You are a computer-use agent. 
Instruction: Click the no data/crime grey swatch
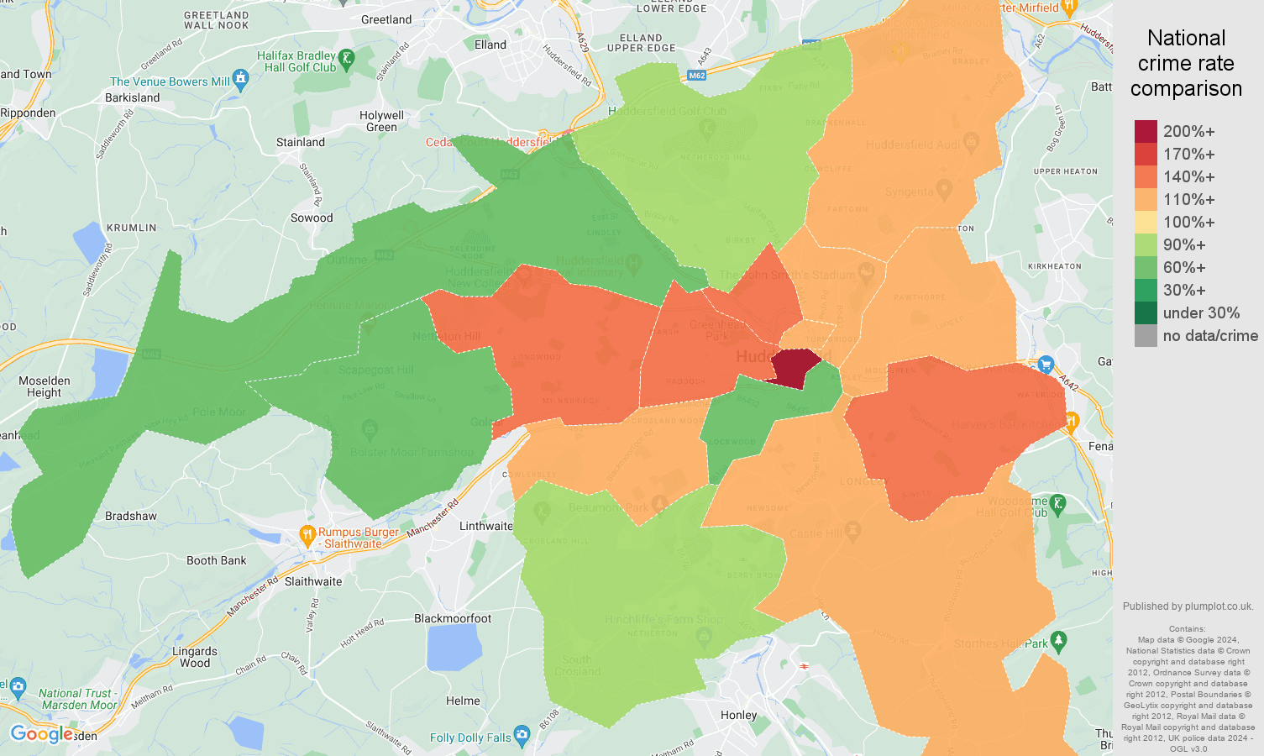click(x=1146, y=336)
